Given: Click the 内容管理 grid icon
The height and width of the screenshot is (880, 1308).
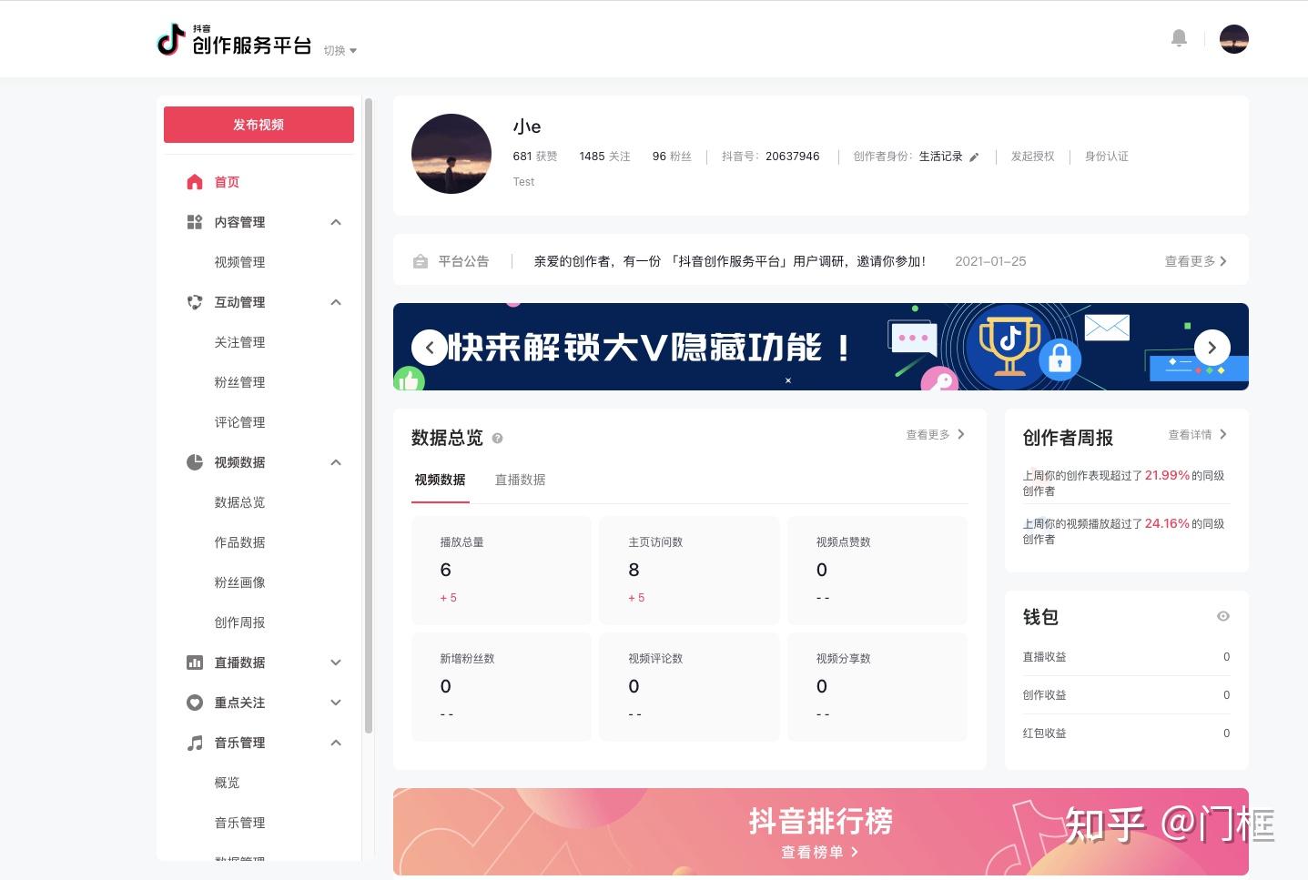Looking at the screenshot, I should tap(195, 222).
